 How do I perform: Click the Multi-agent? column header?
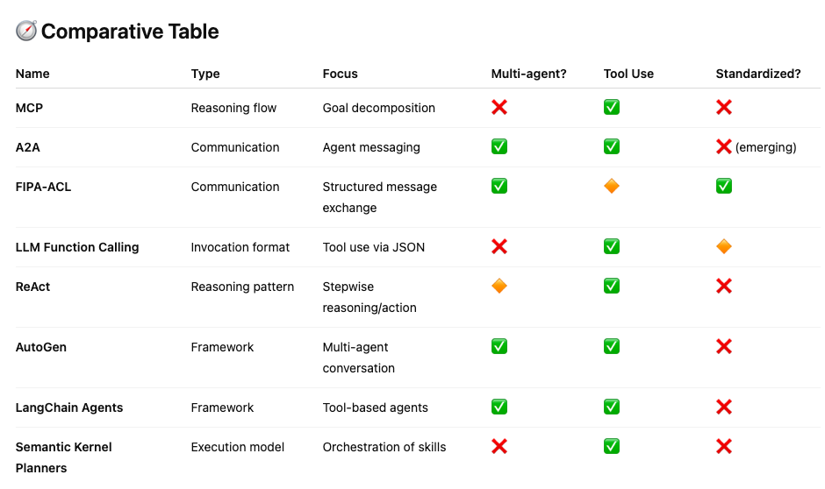click(528, 74)
